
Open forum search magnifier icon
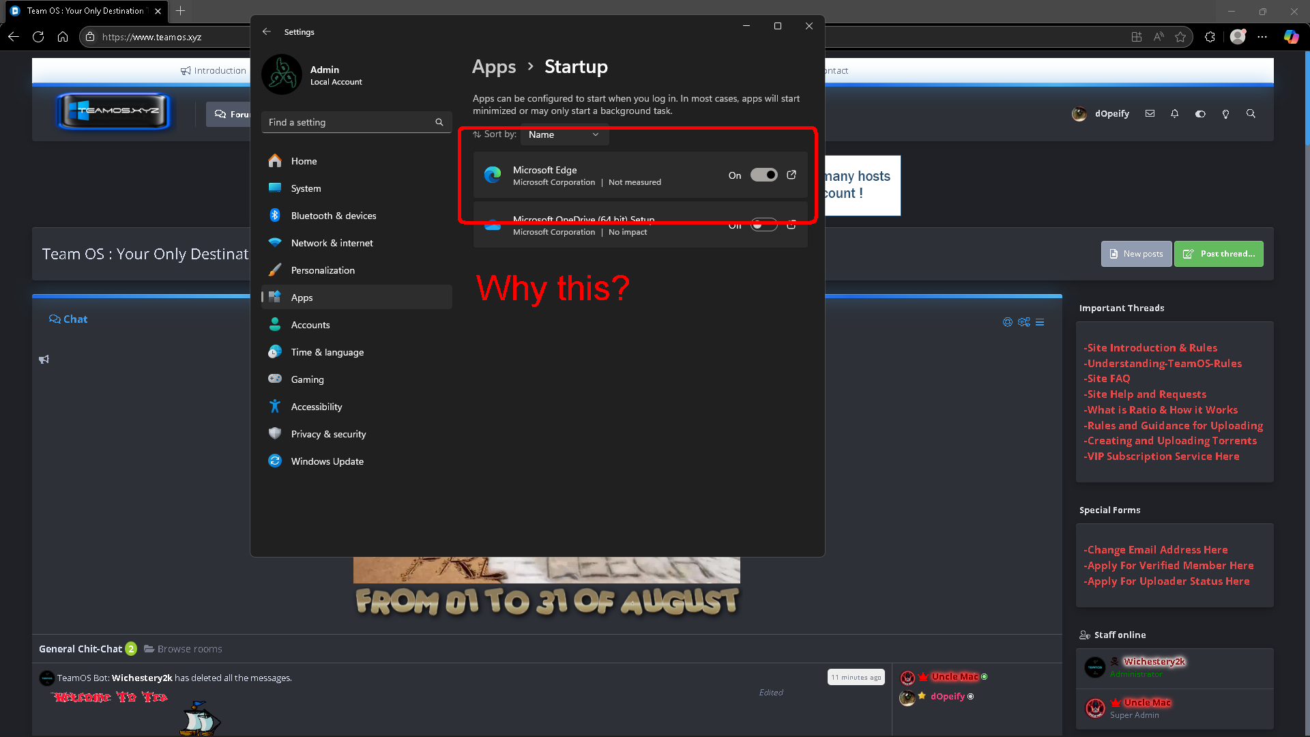pyautogui.click(x=1251, y=114)
